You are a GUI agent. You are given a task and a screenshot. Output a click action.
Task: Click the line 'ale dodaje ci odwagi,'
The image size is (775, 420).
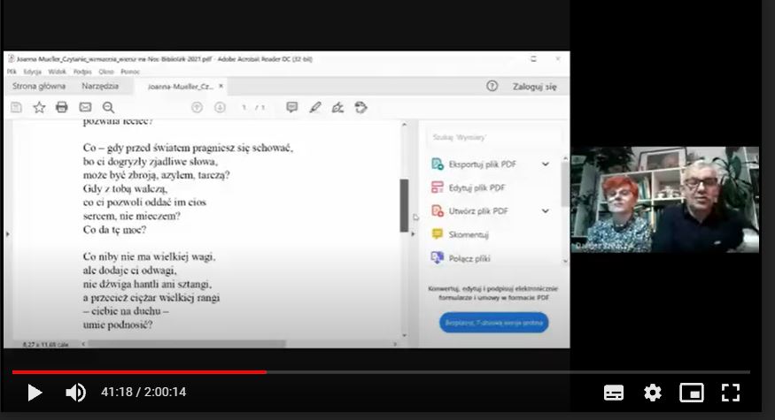(129, 270)
